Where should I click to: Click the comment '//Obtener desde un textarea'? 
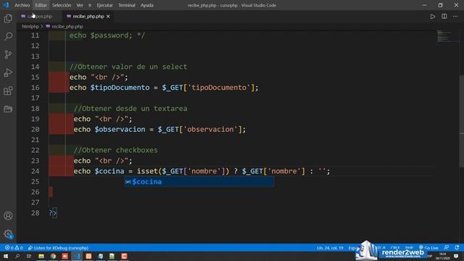click(130, 109)
